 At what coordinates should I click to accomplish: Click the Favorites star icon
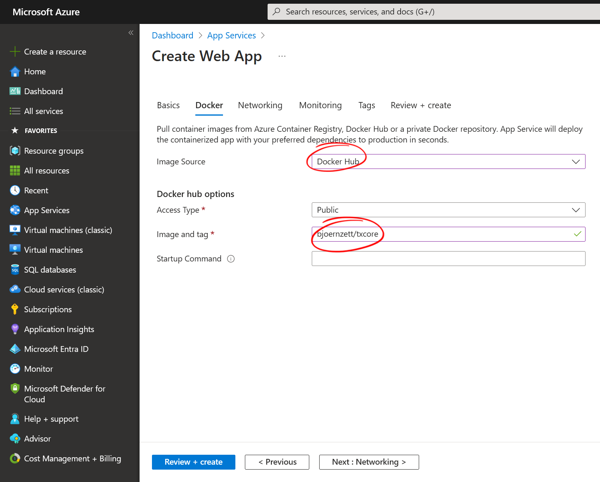pos(15,131)
